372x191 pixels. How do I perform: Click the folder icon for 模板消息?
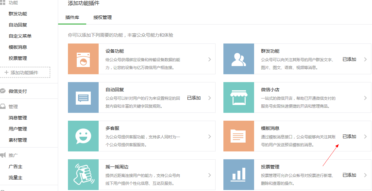point(238,136)
